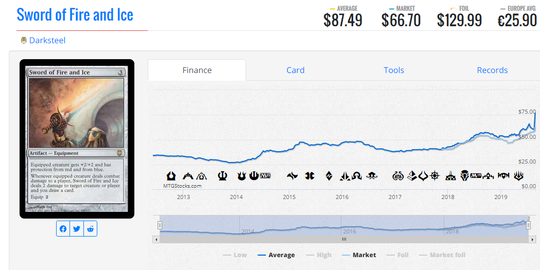Click the Europe average price €25.90

click(x=517, y=20)
